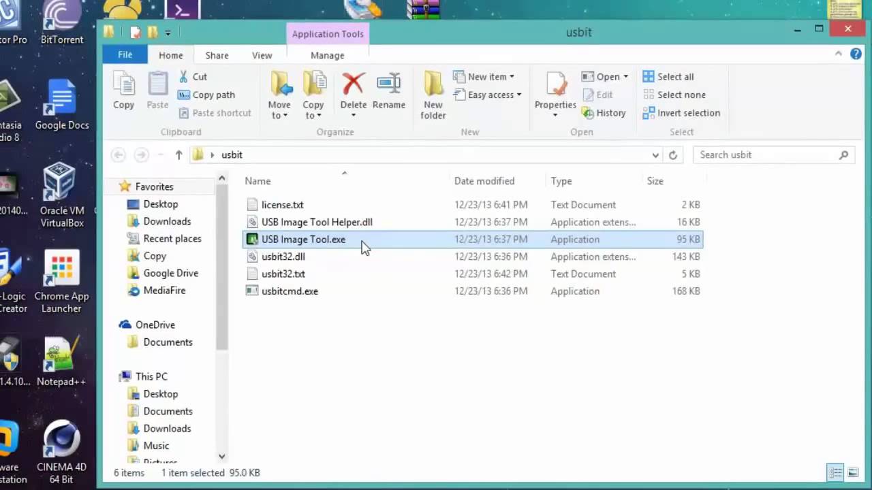872x490 pixels.
Task: Switch to details view icon in status bar
Action: point(835,472)
